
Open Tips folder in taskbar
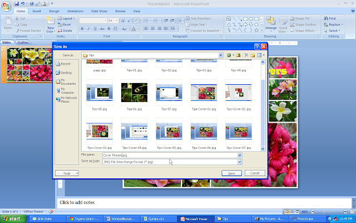[233, 219]
